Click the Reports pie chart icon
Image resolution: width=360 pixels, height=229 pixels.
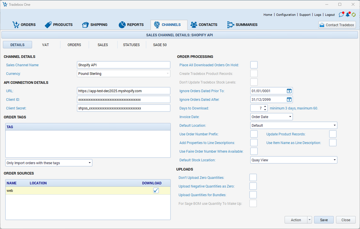[122, 25]
